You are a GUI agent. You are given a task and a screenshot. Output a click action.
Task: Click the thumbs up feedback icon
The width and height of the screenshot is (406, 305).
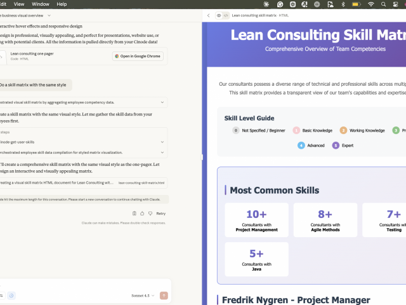tap(142, 213)
